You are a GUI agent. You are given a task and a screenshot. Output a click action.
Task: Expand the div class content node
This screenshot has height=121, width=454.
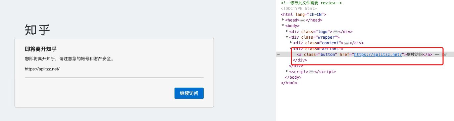291,43
